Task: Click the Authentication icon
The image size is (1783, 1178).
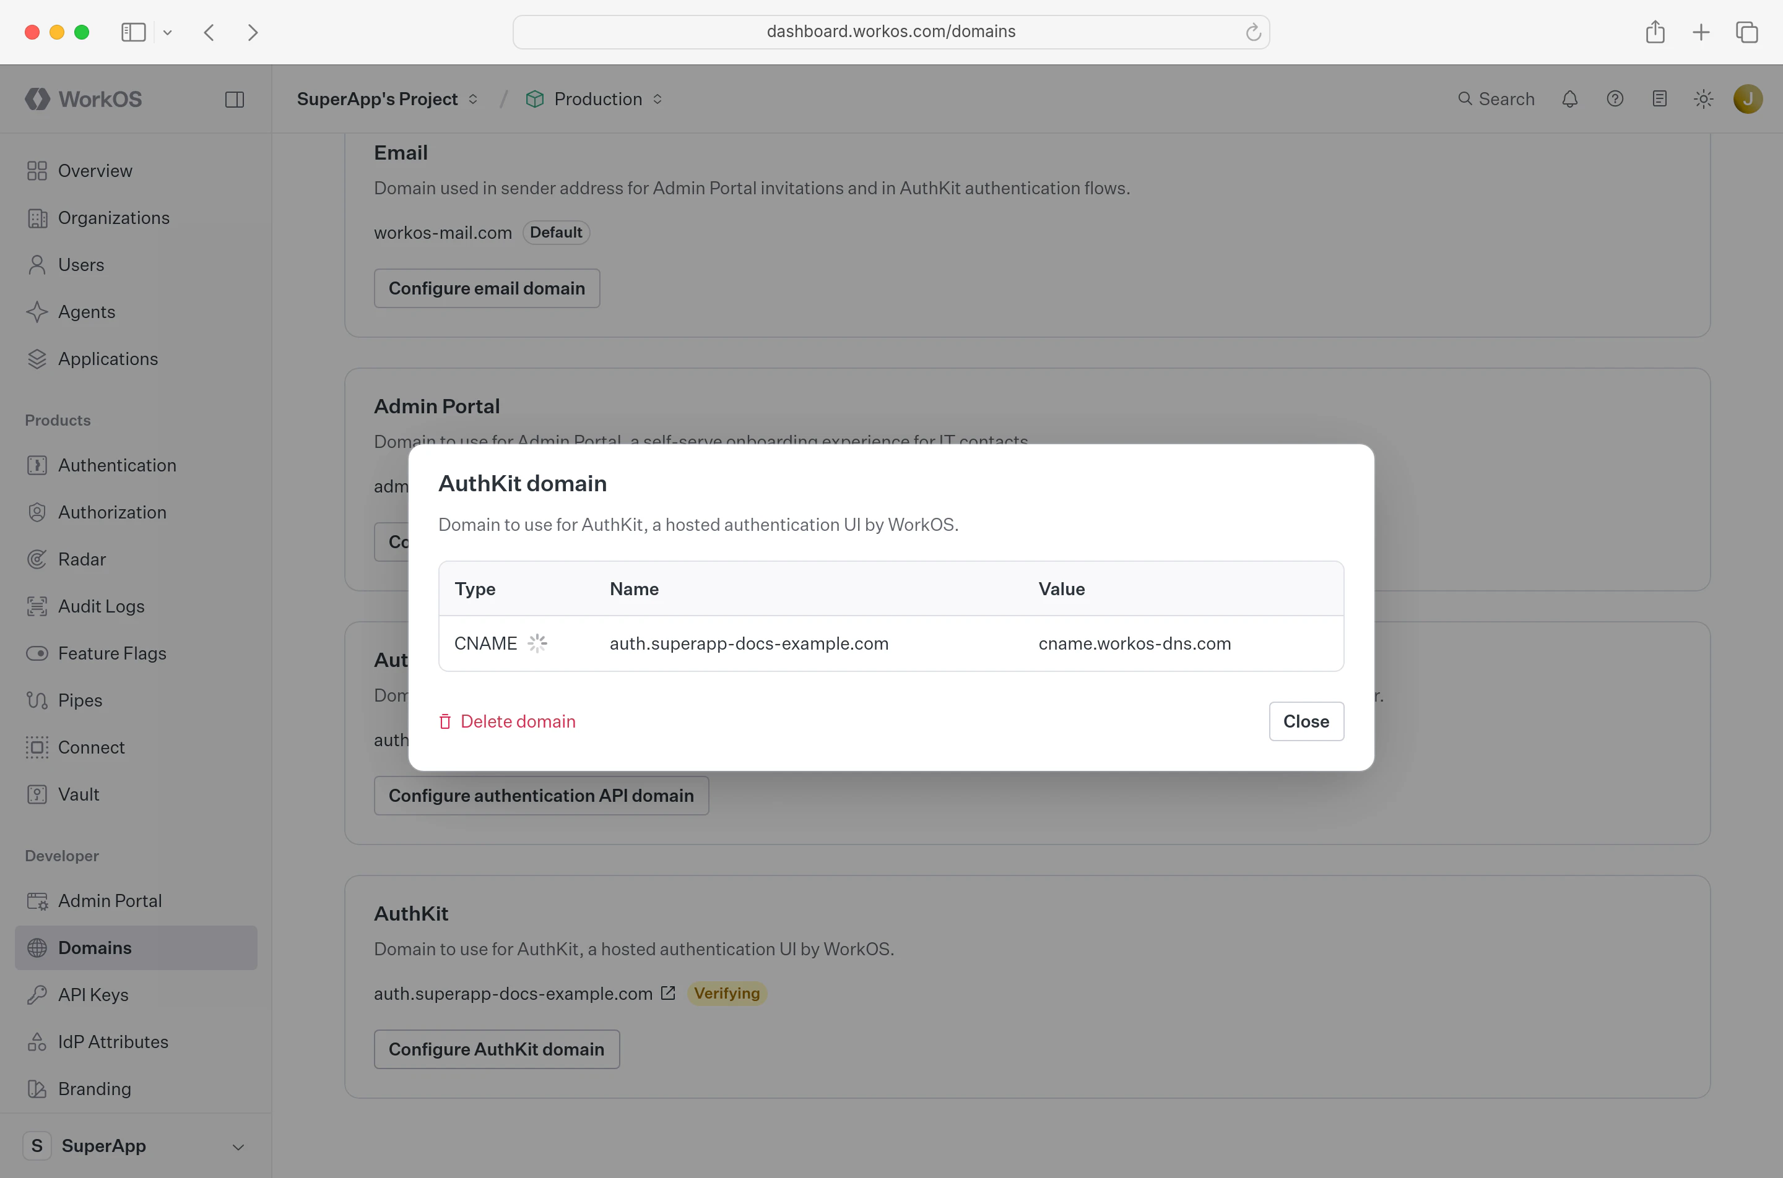Action: point(37,465)
